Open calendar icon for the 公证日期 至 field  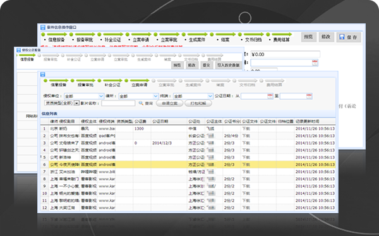pos(309,96)
